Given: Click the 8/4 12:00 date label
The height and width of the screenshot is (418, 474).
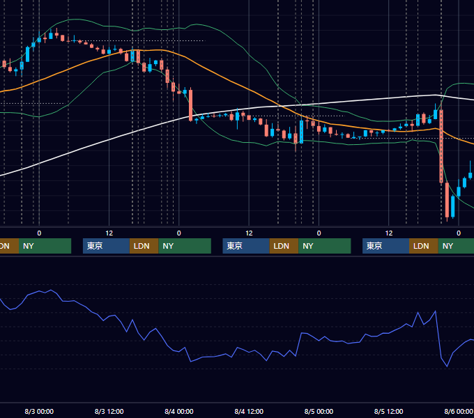Looking at the screenshot, I should 249,411.
